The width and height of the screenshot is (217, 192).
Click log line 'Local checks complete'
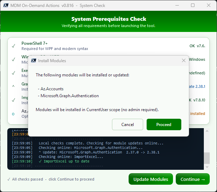click(x=101, y=143)
